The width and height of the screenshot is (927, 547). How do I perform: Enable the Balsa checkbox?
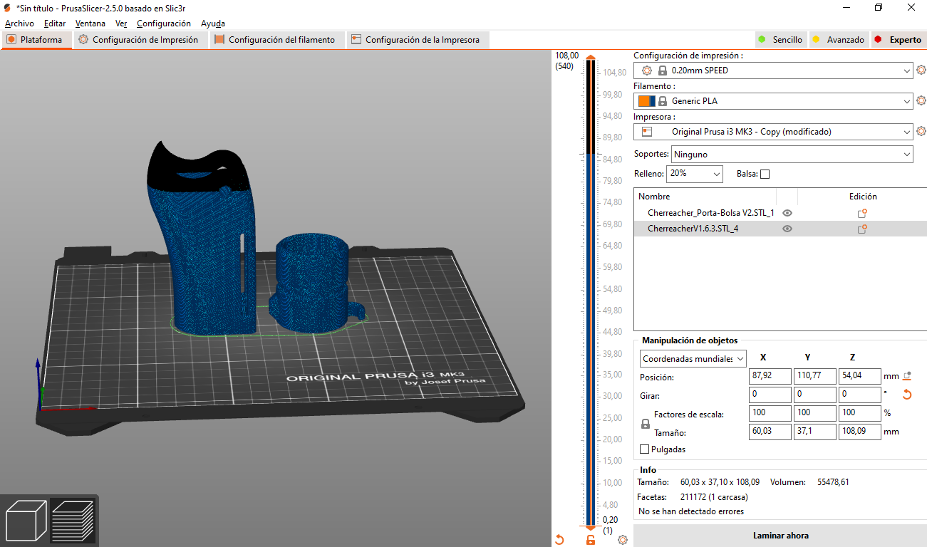(x=765, y=174)
